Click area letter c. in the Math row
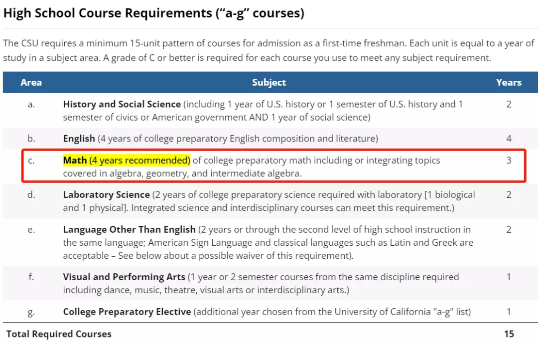Image resolution: width=538 pixels, height=343 pixels. [31, 161]
